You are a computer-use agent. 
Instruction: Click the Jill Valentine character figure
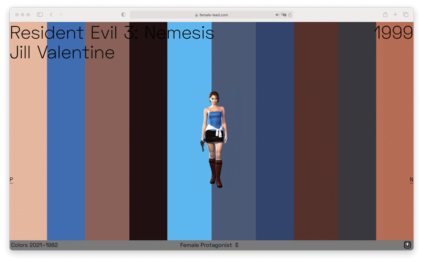point(214,139)
